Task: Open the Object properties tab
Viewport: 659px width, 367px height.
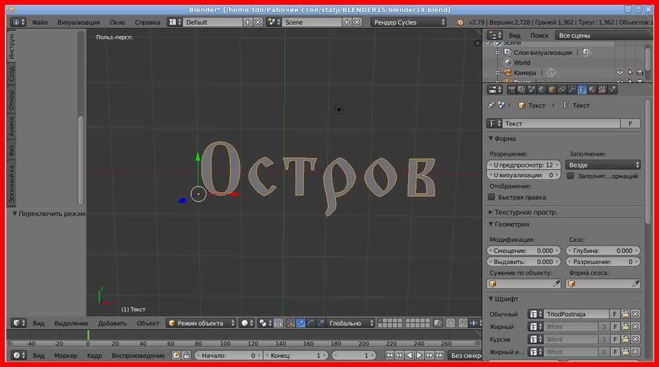Action: [552, 90]
